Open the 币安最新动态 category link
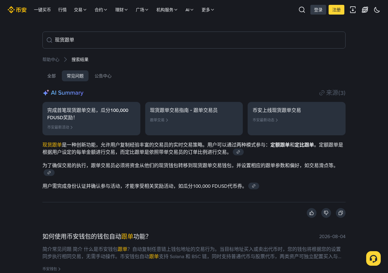388x273 pixels. (x=265, y=120)
